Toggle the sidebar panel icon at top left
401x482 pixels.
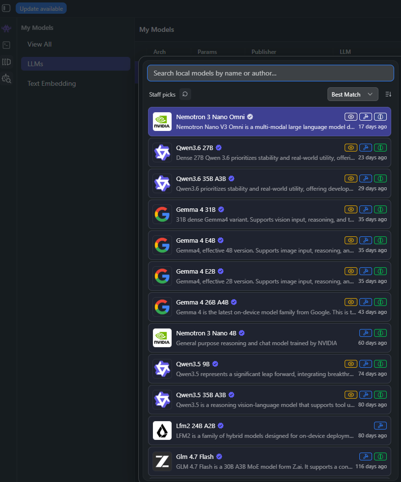tap(6, 8)
